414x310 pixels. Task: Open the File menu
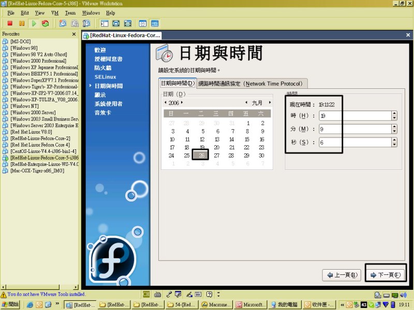tap(11, 13)
